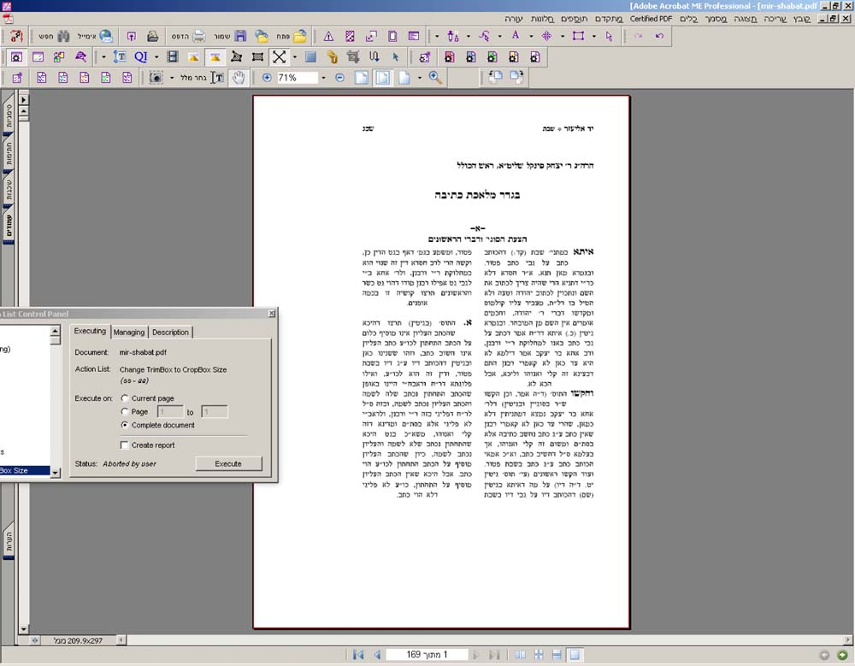
Task: Open zoom percentage dropdown arrow
Action: point(323,78)
